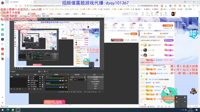Toggle lock on 左上角 2 source
The height and width of the screenshot is (112, 200).
tap(42, 77)
